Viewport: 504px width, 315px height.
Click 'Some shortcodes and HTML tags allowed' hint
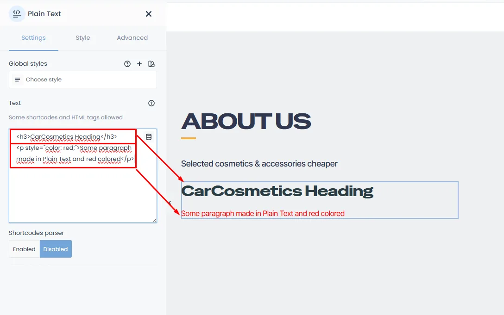66,117
